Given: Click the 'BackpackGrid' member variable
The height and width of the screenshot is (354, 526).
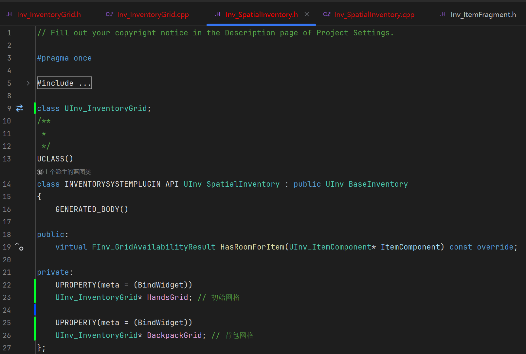Looking at the screenshot, I should point(174,335).
